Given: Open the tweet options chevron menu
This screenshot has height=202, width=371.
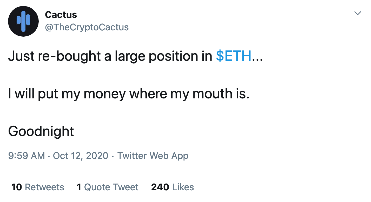Looking at the screenshot, I should pos(358,13).
